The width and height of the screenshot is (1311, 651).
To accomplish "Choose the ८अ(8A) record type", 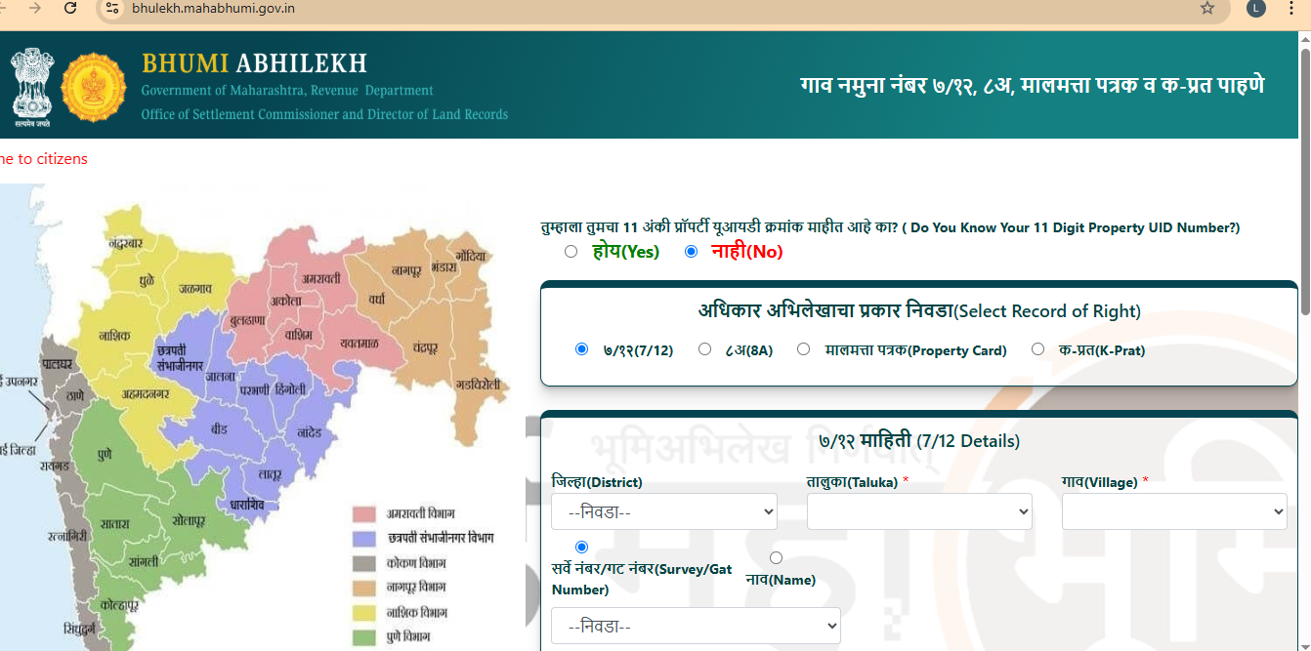I will click(x=704, y=349).
